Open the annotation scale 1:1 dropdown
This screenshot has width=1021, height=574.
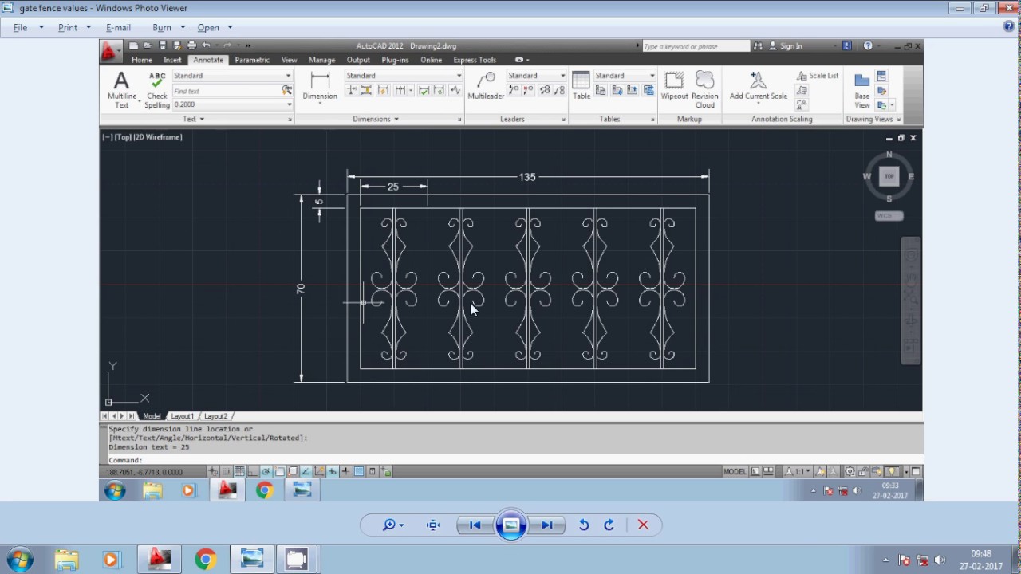(x=798, y=471)
